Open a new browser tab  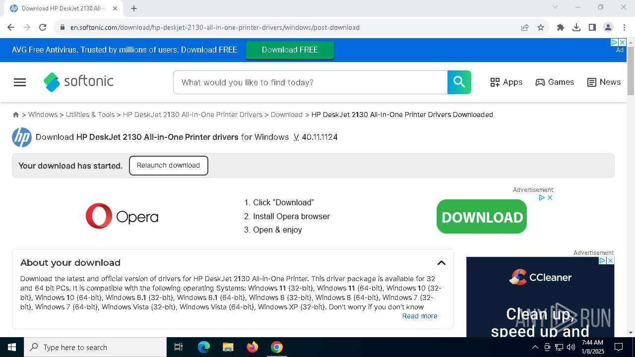[x=134, y=8]
